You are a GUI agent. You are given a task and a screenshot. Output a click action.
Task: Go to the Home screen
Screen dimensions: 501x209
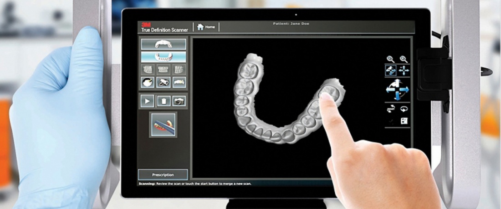[x=206, y=27]
